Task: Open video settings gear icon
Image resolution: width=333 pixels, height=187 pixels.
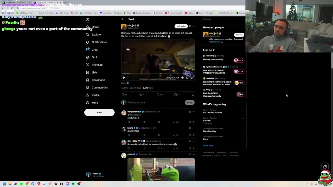Action: (182, 78)
